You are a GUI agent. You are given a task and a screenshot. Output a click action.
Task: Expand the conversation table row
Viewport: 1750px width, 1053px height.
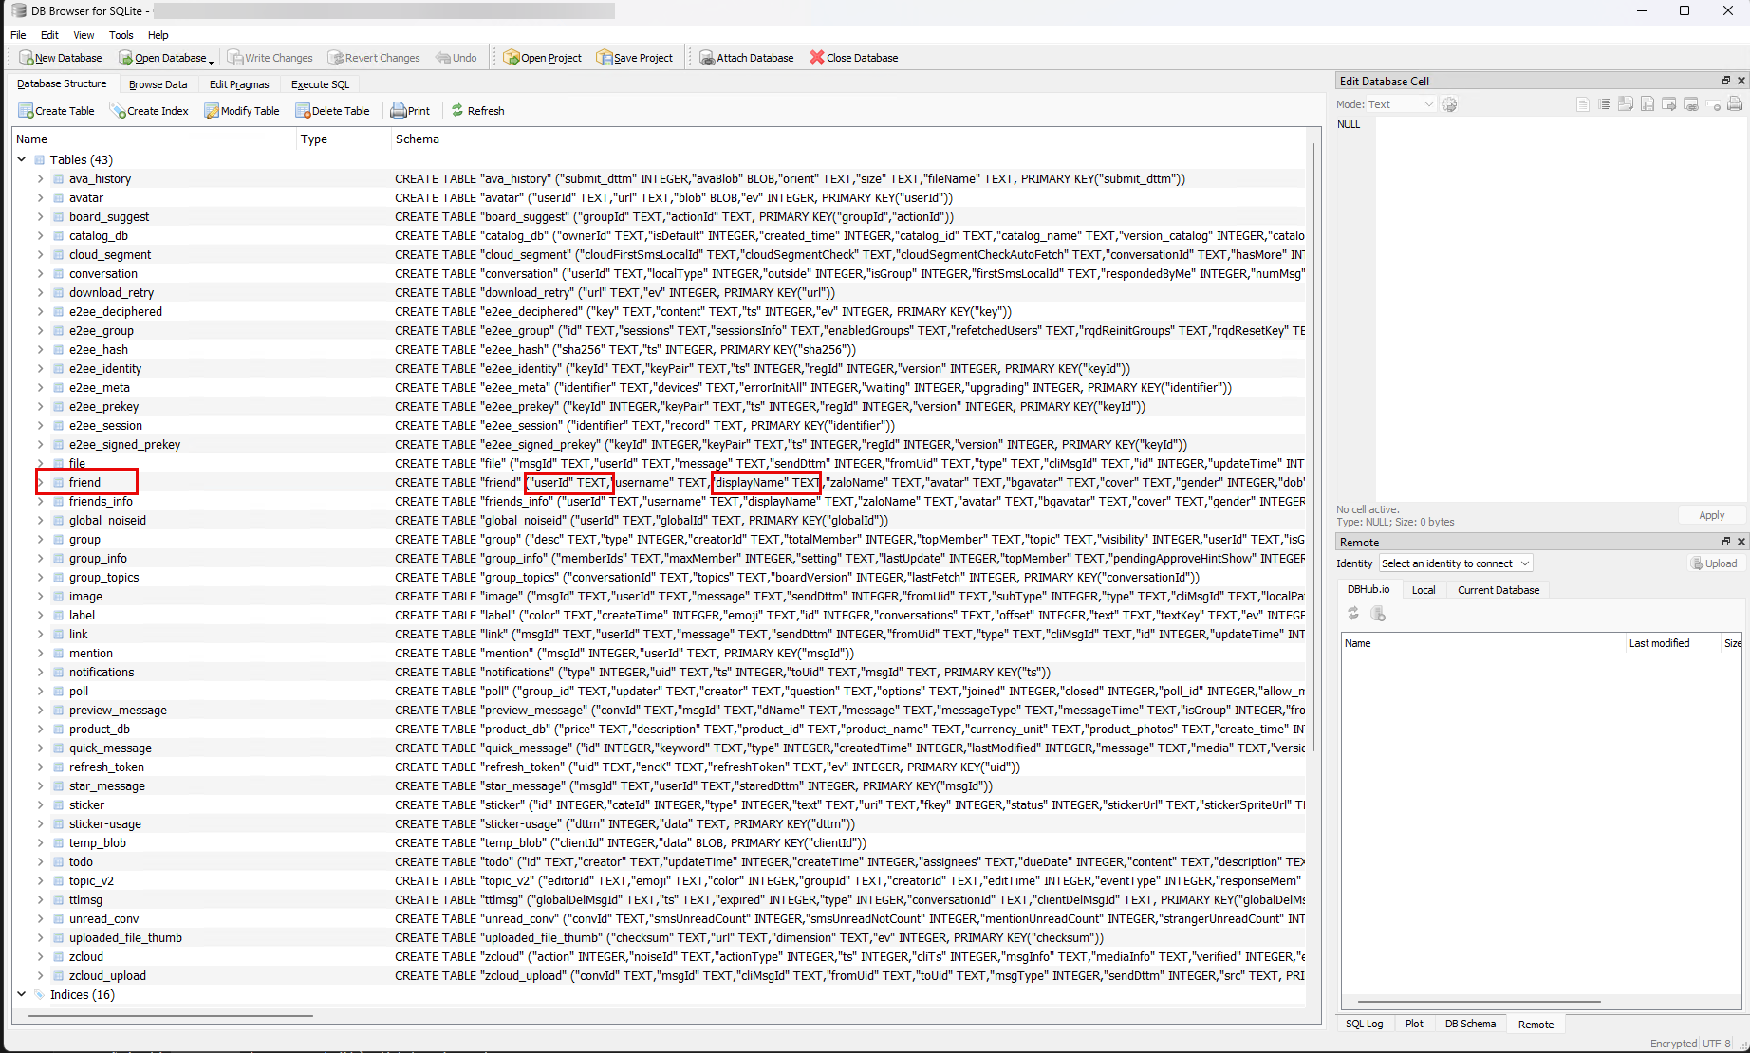[41, 273]
